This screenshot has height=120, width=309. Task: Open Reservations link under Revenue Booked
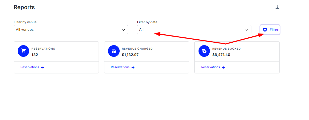pyautogui.click(x=210, y=67)
